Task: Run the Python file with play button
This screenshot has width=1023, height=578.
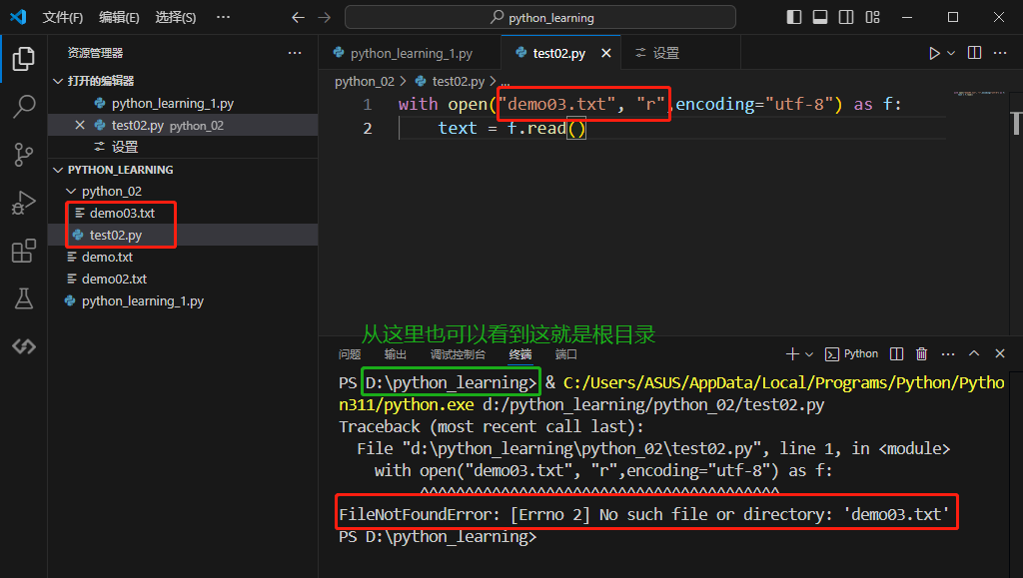Action: (x=934, y=53)
